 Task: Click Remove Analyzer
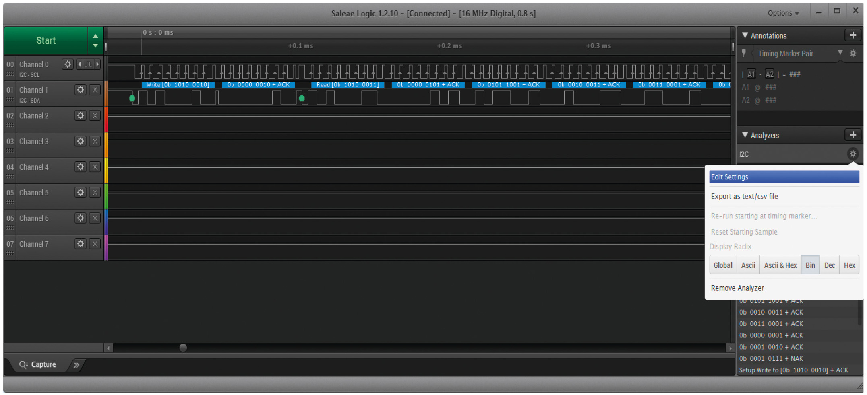737,288
